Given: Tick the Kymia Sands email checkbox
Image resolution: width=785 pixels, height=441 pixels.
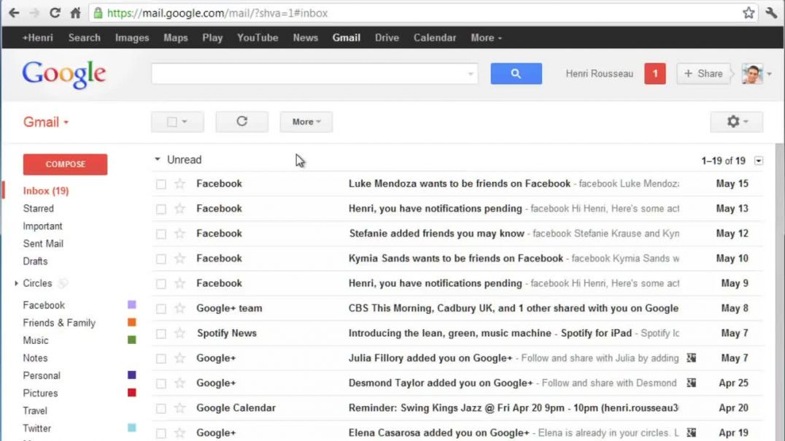Looking at the screenshot, I should (x=161, y=259).
